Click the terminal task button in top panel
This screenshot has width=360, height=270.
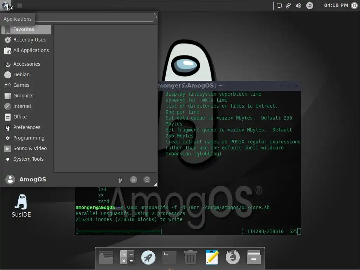[x=20, y=5]
